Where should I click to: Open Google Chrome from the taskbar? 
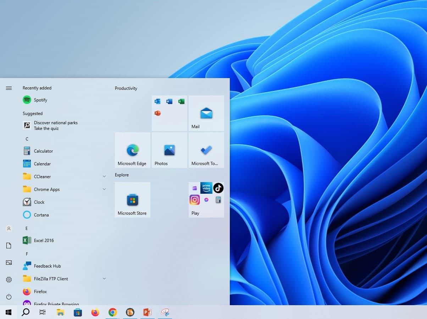112,312
